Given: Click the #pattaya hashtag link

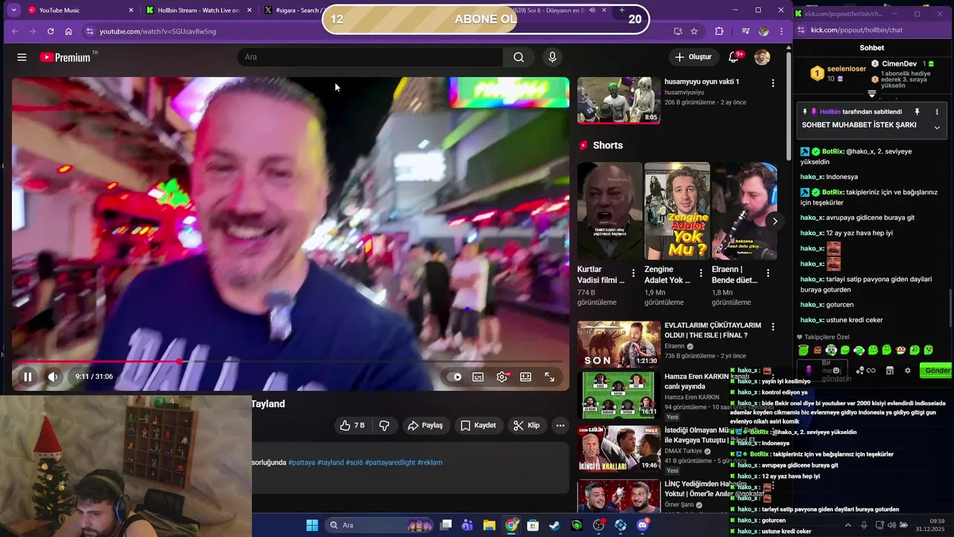Looking at the screenshot, I should point(301,462).
